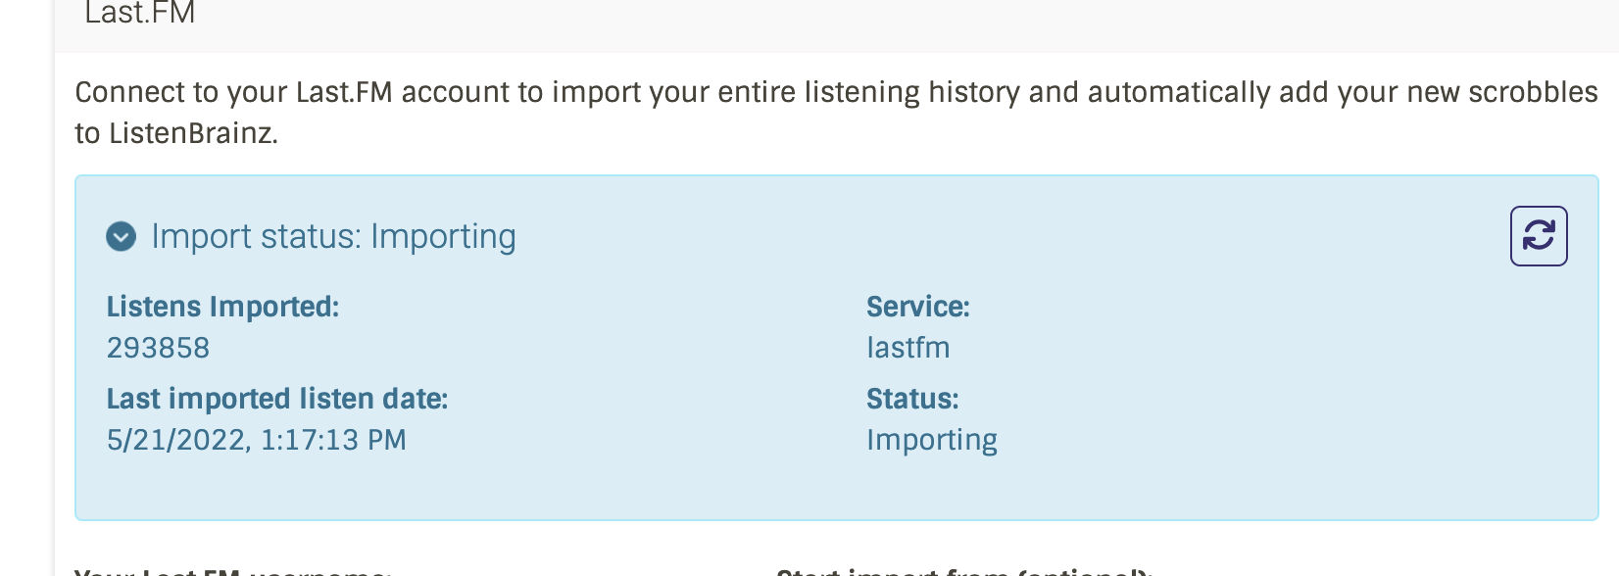1619x576 pixels.
Task: Click the "Status:" label
Action: click(911, 400)
